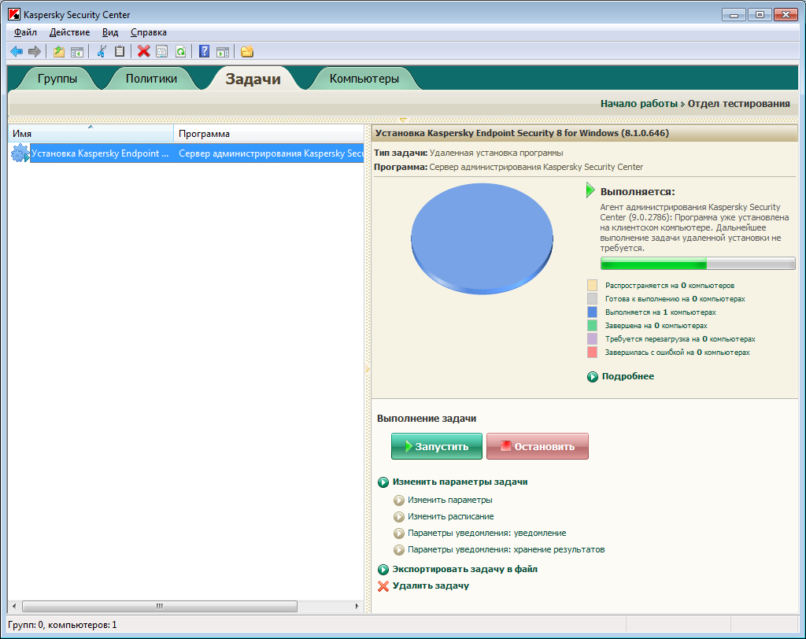Collapse the details pane via the splitter arrow
Viewport: 806px width, 639px height.
367,369
